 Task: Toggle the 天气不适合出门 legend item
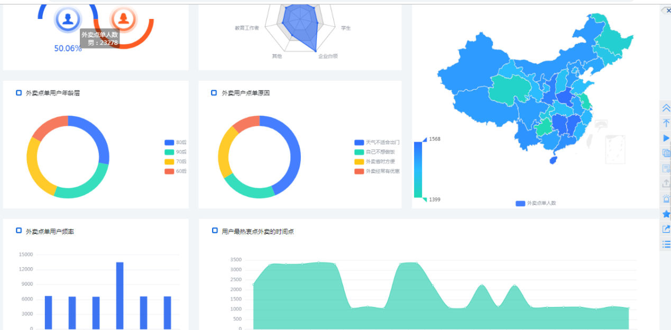pyautogui.click(x=376, y=143)
